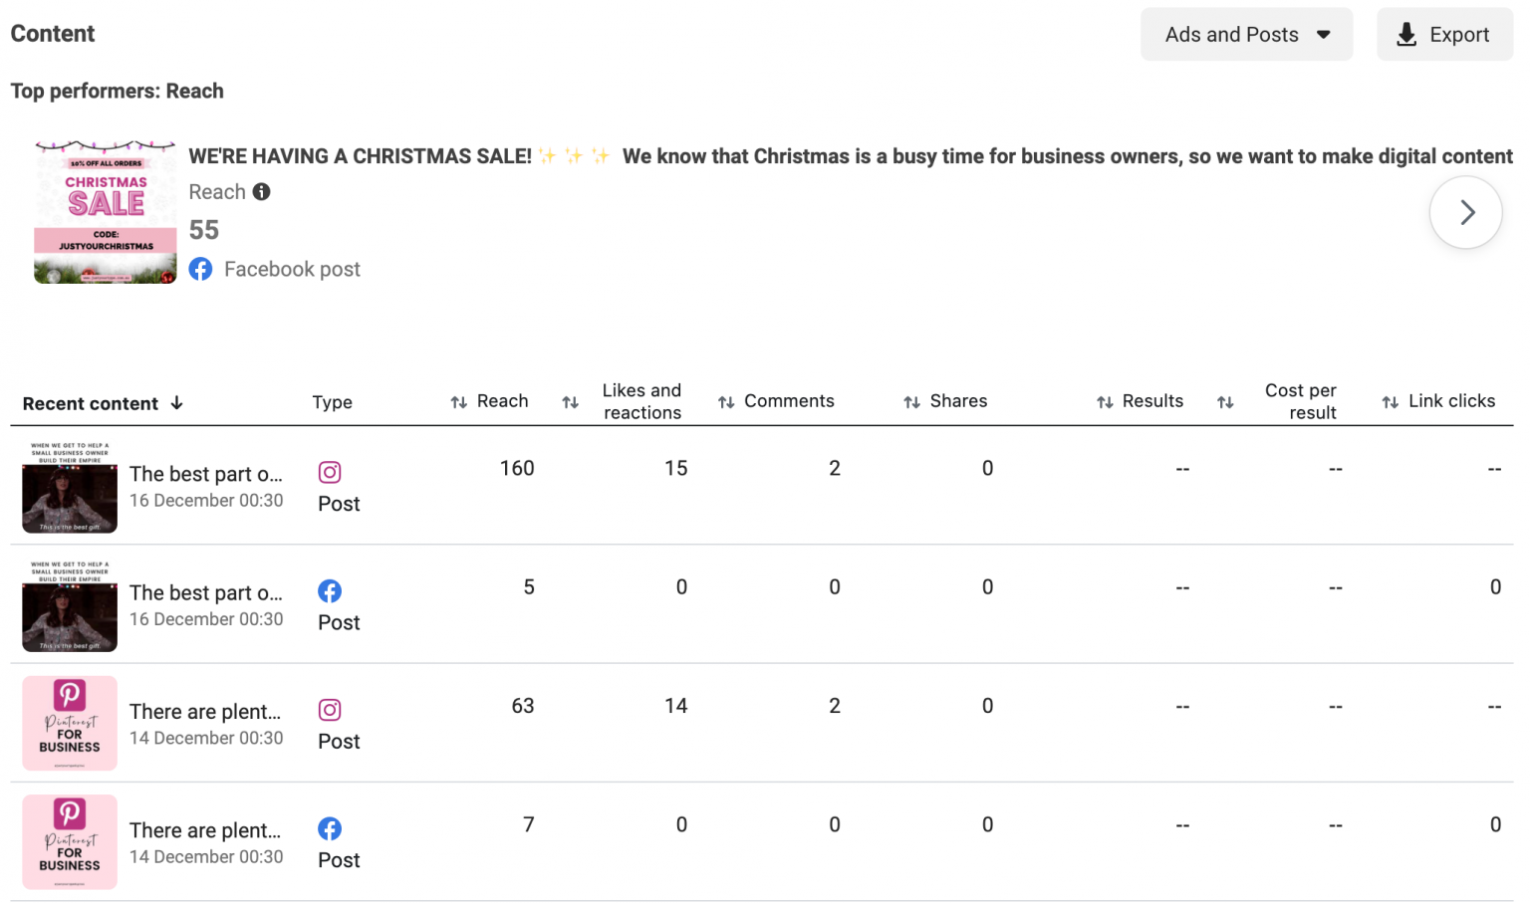
Task: Sort by Likes and reactions
Action: click(570, 401)
